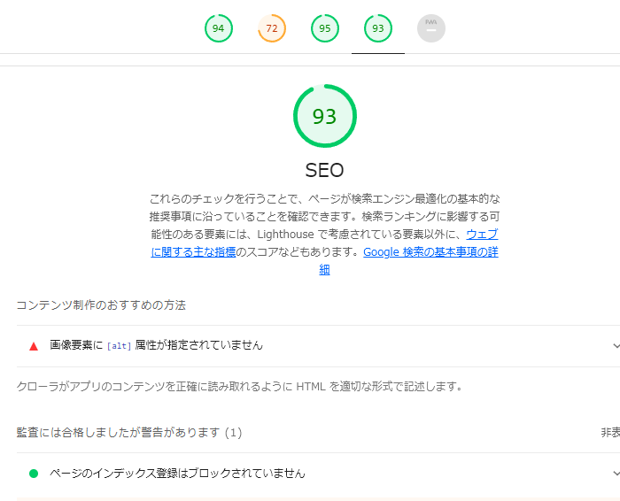The image size is (620, 501).
Task: Click the クローラがアプリのコンテンツ description text
Action: pos(240,386)
